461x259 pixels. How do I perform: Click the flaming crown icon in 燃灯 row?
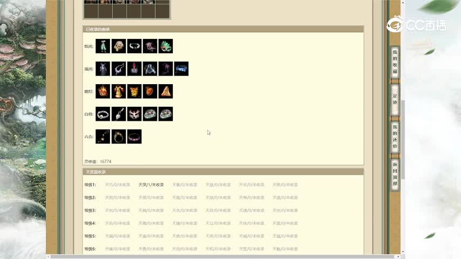[103, 91]
